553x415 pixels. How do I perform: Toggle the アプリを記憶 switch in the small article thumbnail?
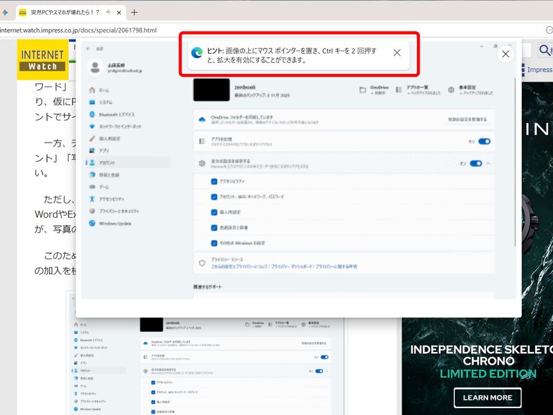tap(324, 357)
